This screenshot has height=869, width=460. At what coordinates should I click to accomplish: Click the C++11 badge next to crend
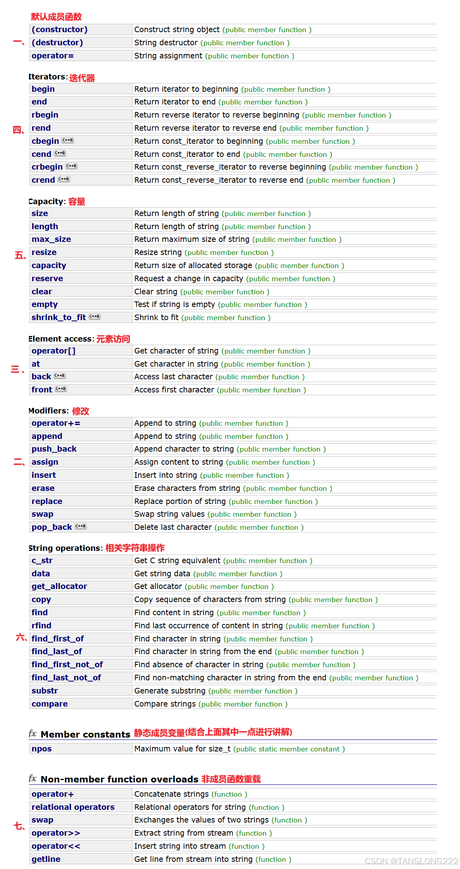(64, 179)
